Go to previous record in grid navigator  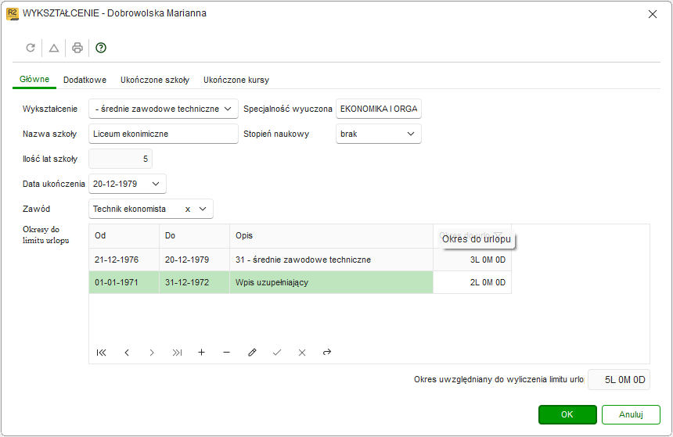127,353
